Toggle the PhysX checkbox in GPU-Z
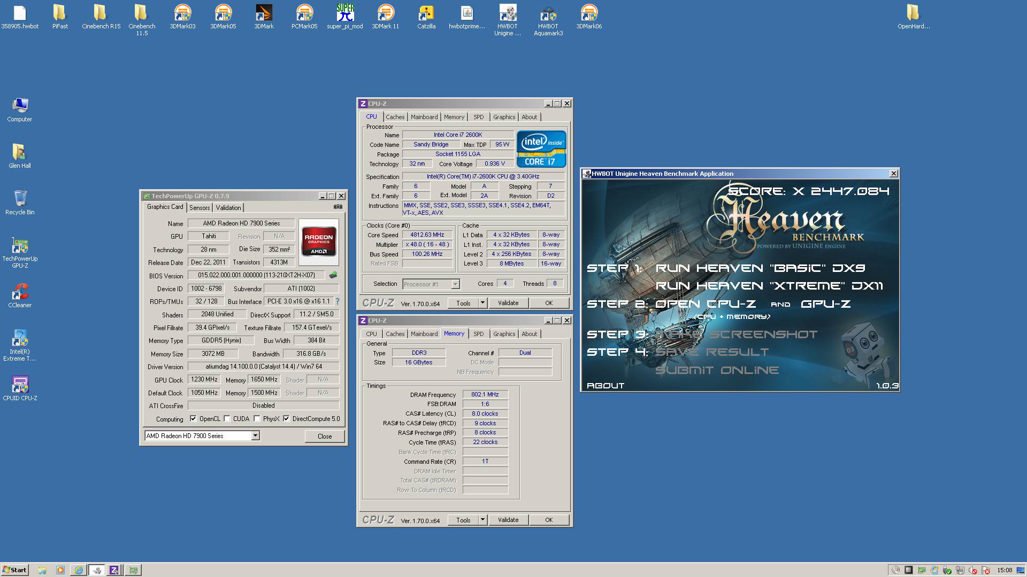 (x=257, y=418)
